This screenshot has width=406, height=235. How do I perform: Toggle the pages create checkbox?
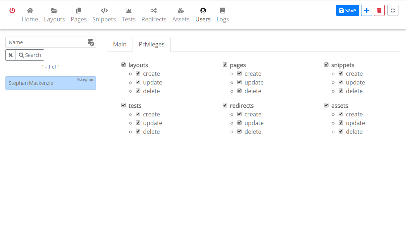point(239,73)
